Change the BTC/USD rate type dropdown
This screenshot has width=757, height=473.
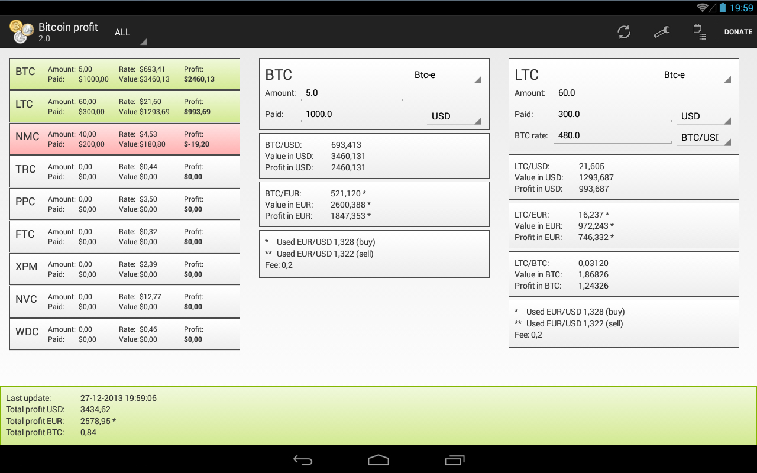click(x=703, y=138)
